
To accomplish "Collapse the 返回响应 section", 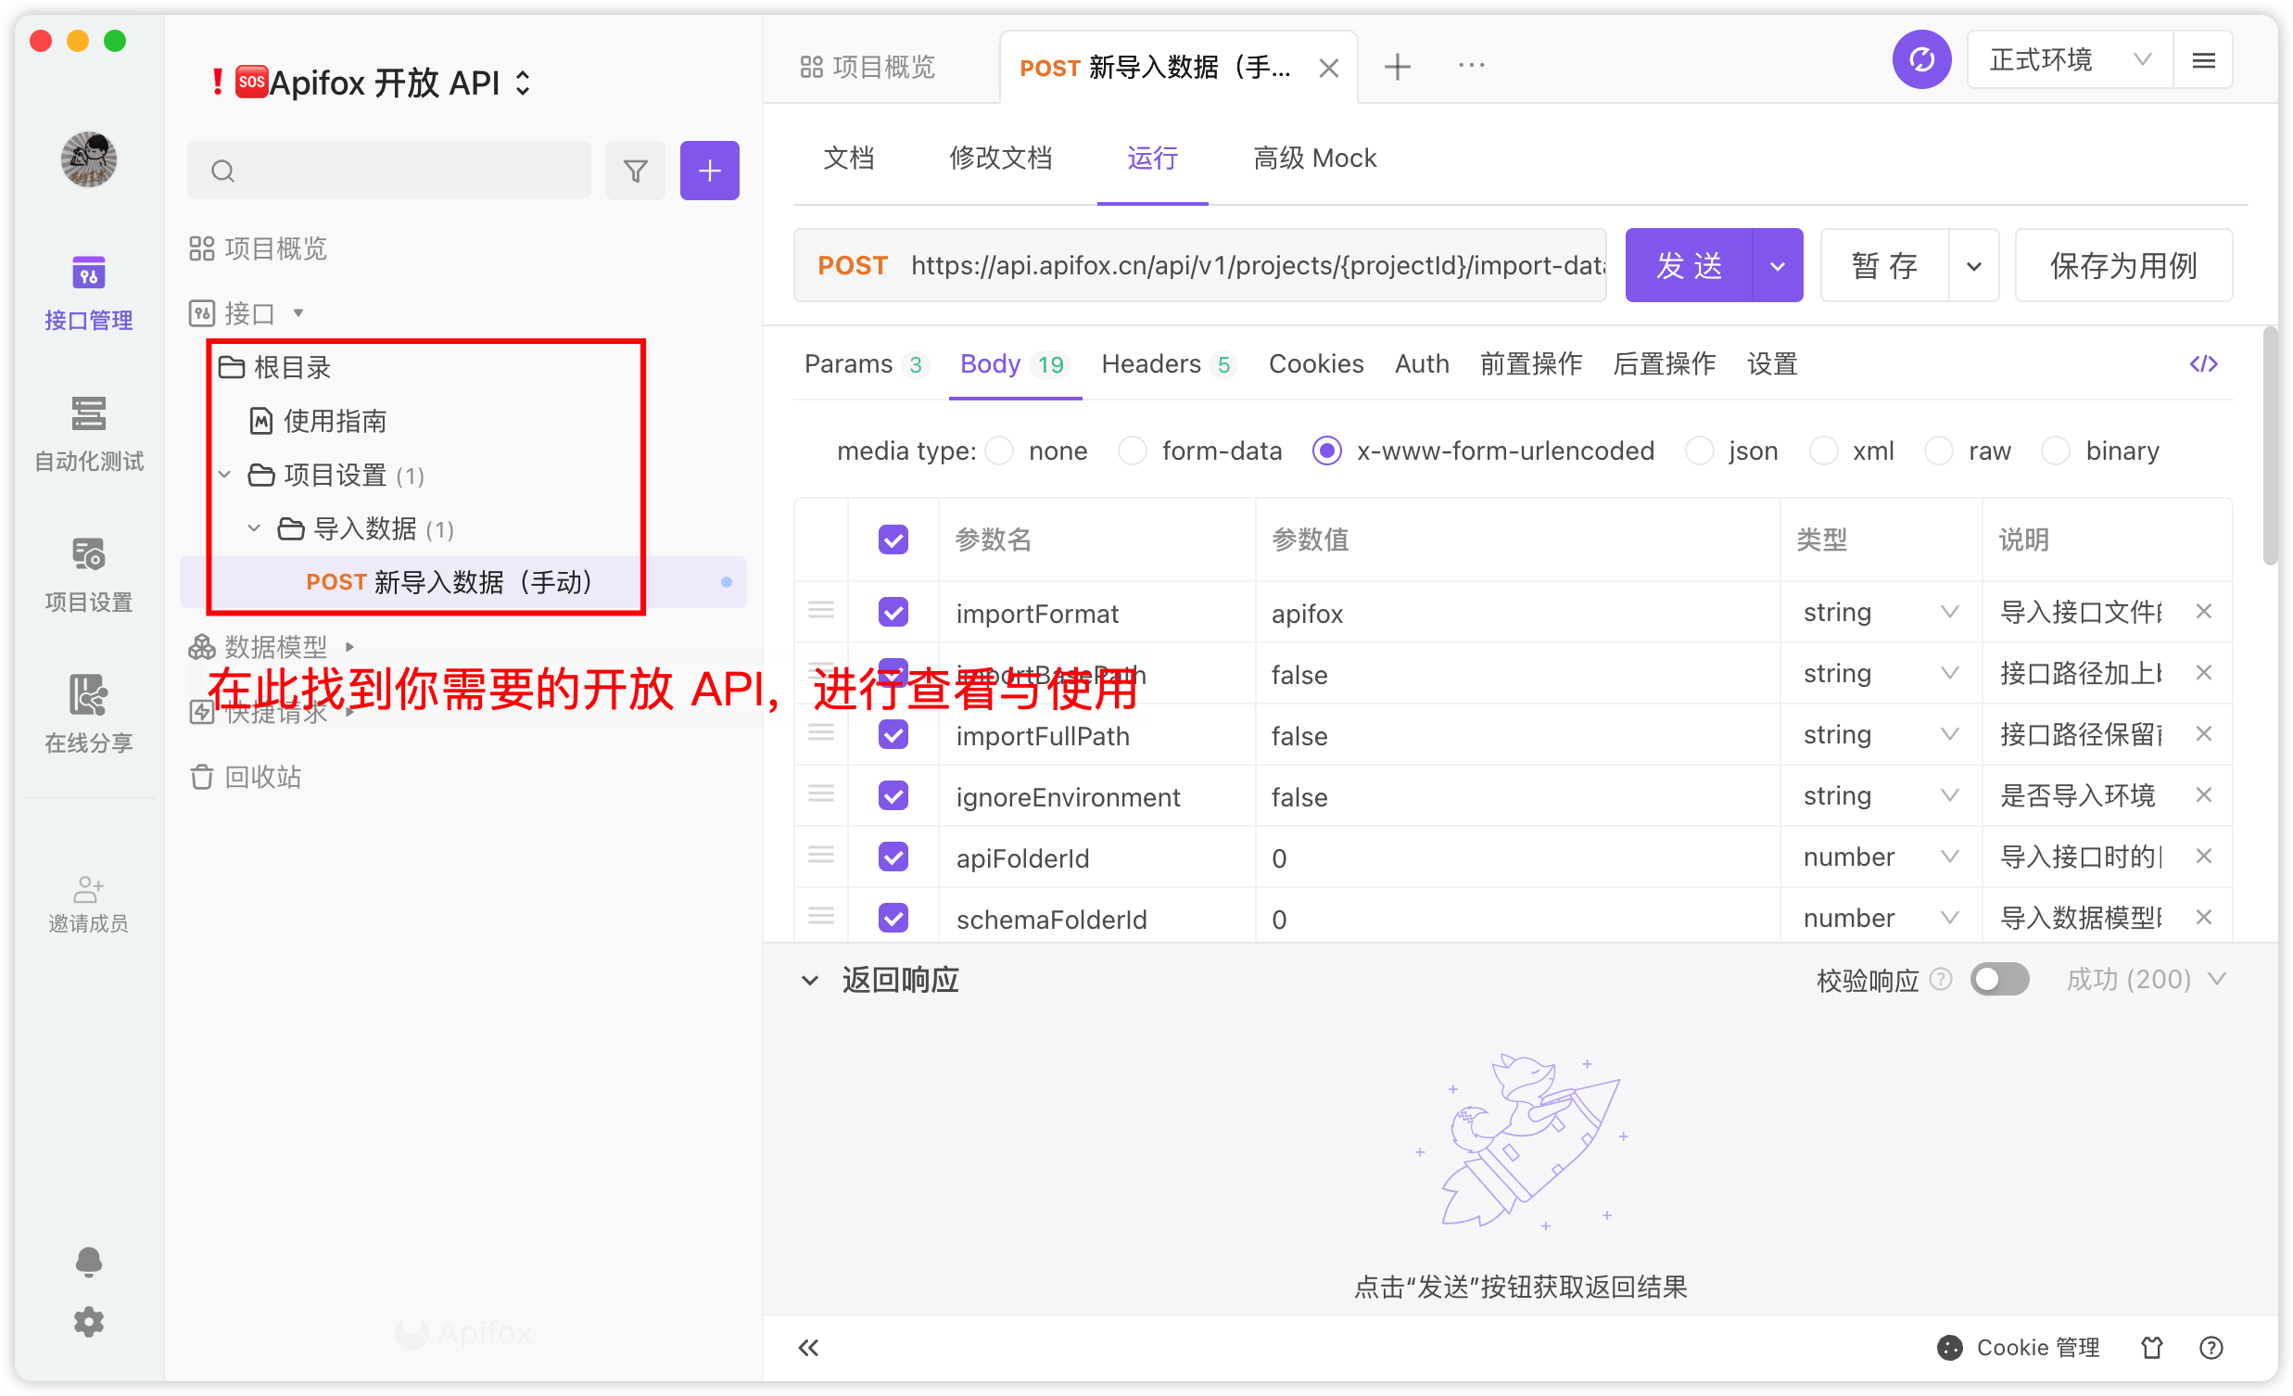I will (x=810, y=980).
